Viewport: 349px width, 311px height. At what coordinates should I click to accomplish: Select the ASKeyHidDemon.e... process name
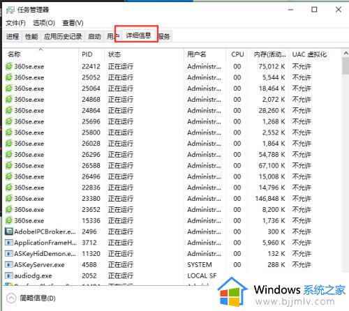click(x=45, y=254)
